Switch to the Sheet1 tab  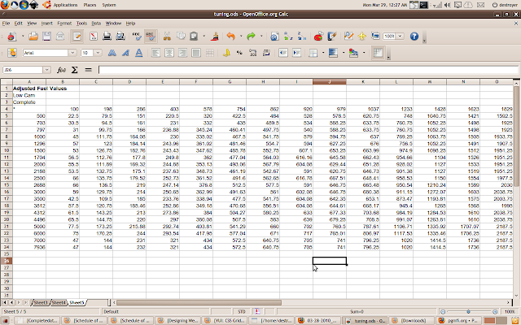[x=38, y=302]
